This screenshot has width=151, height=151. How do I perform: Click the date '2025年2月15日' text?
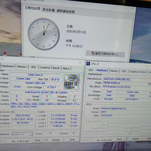tap(76, 32)
